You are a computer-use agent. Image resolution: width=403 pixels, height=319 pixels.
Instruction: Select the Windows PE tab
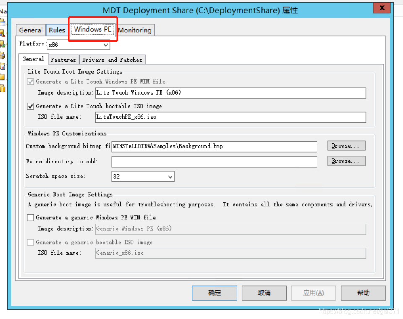(93, 29)
